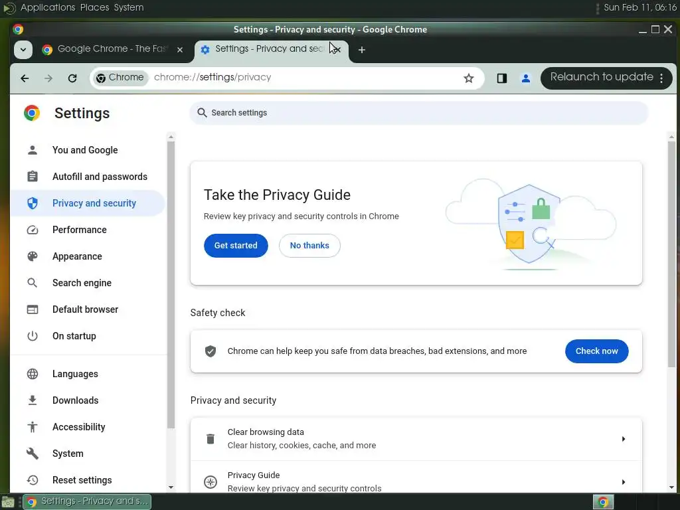
Task: Click the Downloads arrow icon
Action: click(x=33, y=400)
